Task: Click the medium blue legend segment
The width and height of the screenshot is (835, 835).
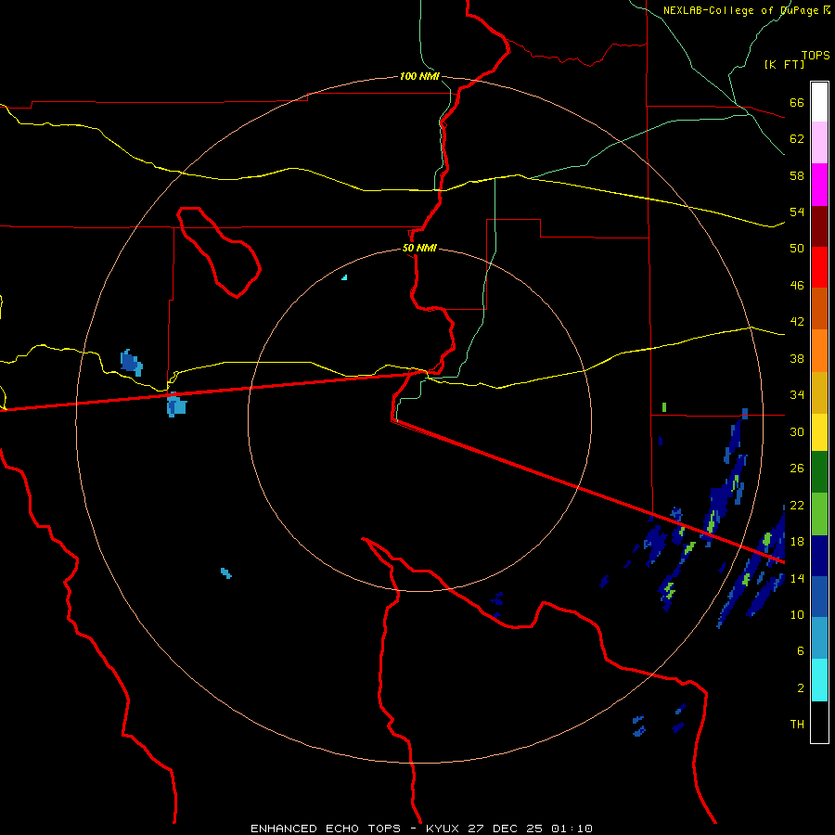Action: pos(819,597)
